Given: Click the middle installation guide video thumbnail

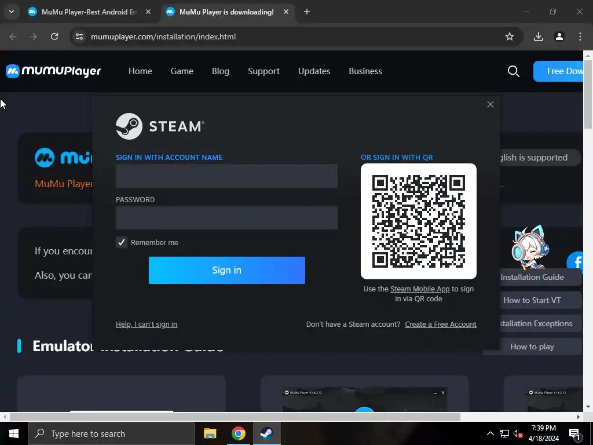Looking at the screenshot, I should tap(365, 400).
